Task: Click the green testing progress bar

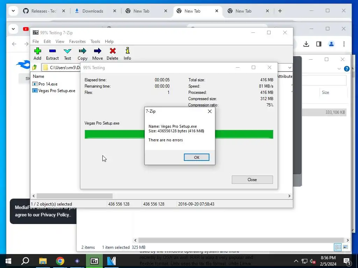Action: tap(179, 134)
